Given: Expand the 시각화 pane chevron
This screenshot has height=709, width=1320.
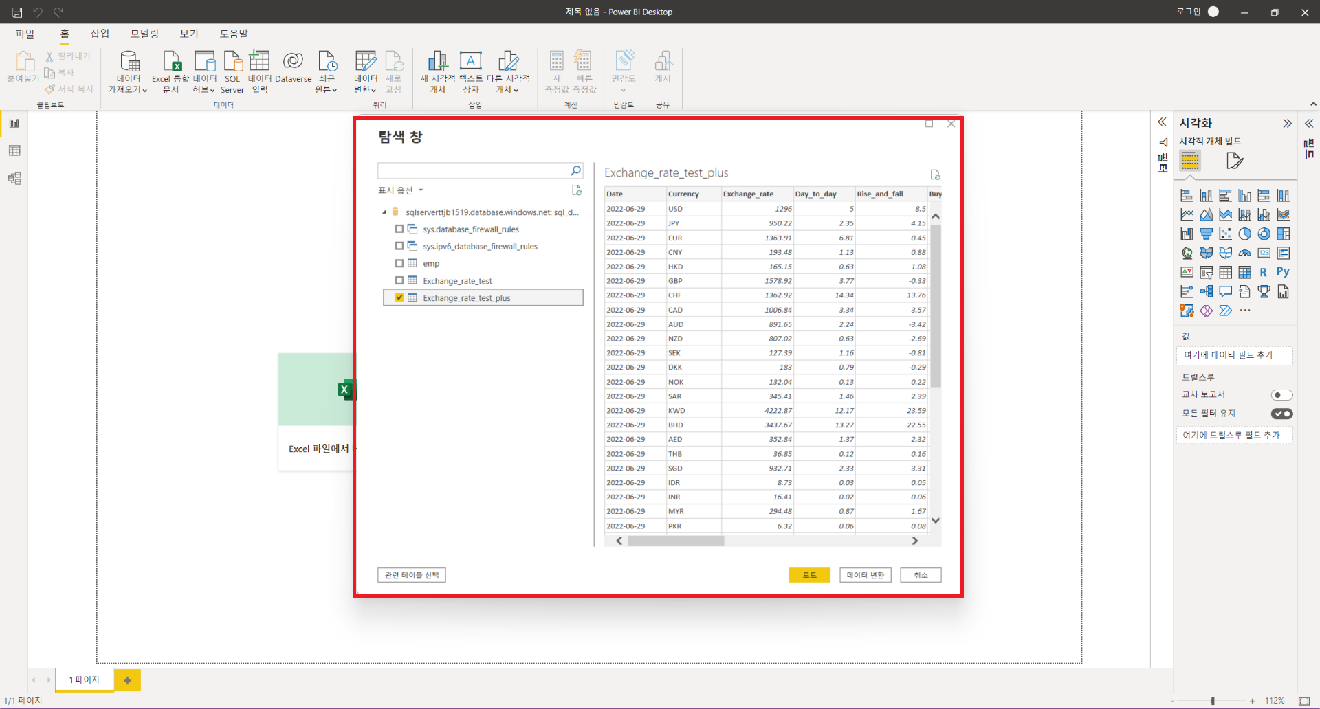Looking at the screenshot, I should [1287, 124].
